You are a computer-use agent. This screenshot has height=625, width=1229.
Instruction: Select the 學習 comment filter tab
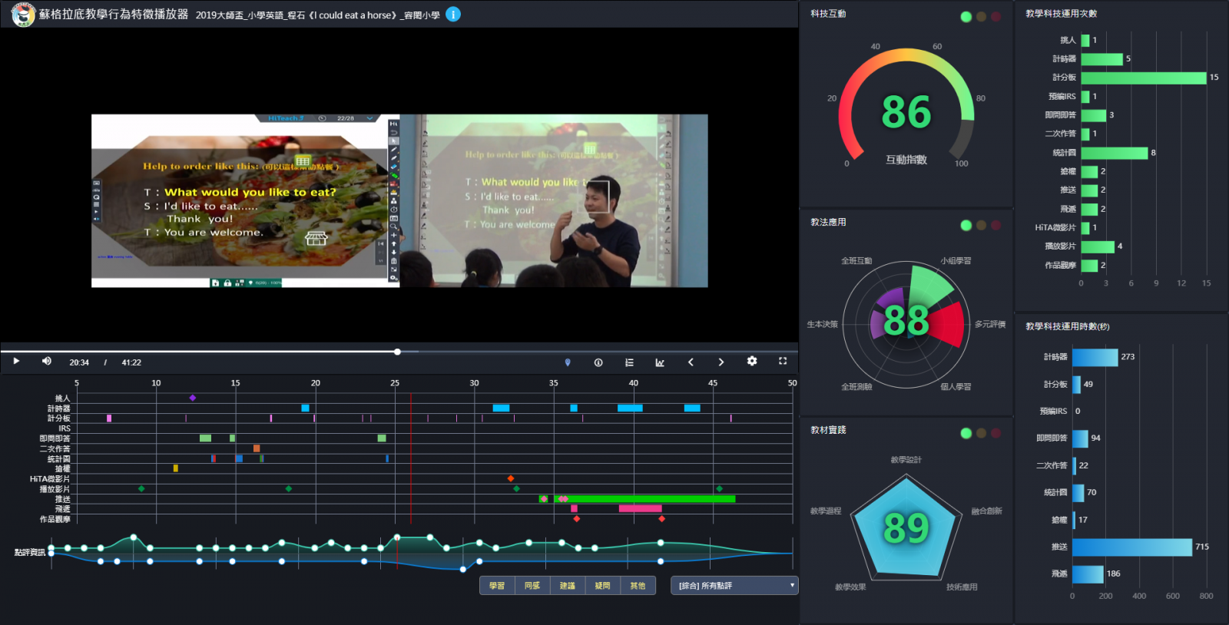click(x=497, y=586)
